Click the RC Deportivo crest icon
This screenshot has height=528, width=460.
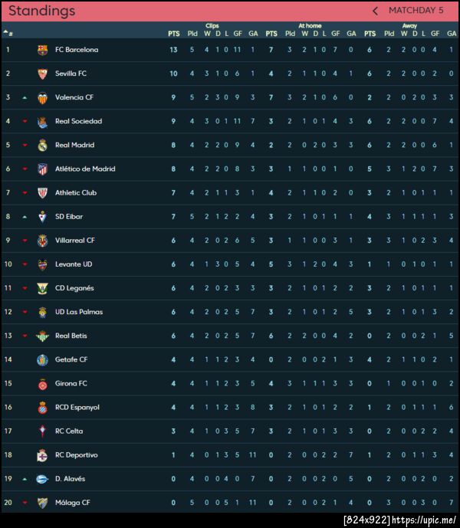42,455
